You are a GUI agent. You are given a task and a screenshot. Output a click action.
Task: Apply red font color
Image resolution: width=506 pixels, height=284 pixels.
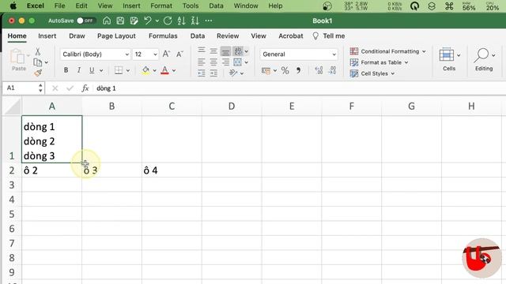click(164, 70)
